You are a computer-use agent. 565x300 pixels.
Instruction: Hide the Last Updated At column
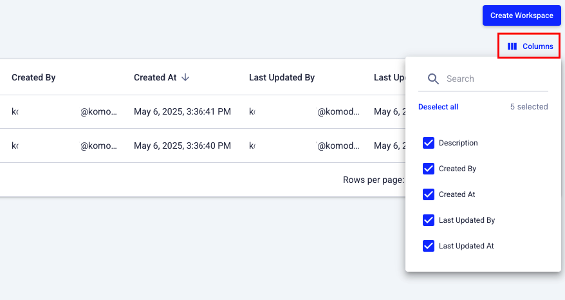tap(429, 246)
